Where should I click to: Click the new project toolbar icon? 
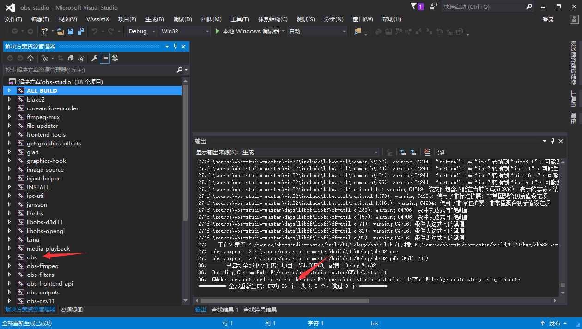point(45,31)
